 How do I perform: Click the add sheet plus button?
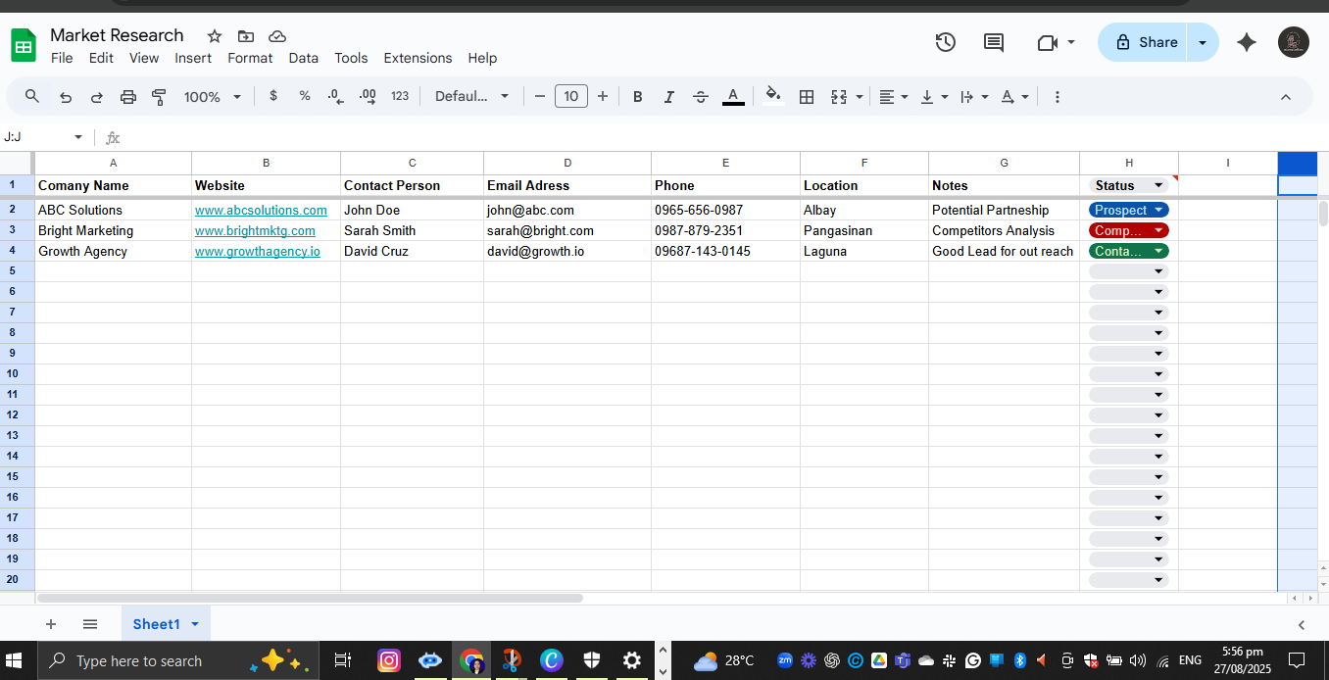(51, 624)
